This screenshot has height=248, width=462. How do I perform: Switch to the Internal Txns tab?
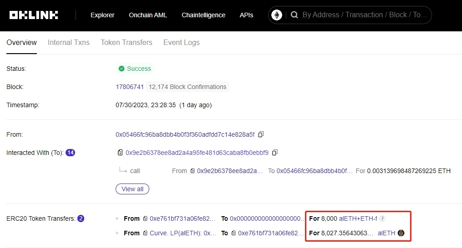69,42
